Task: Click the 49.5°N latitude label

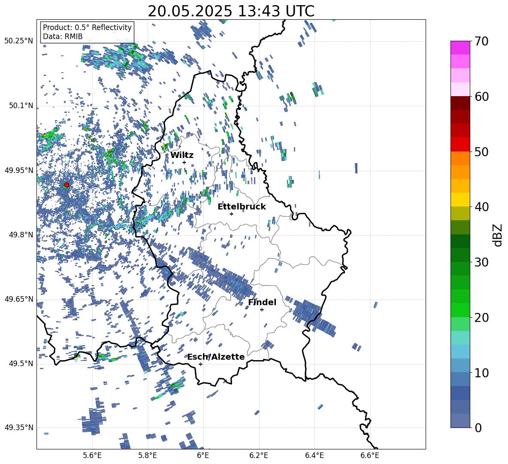Action: click(x=21, y=364)
